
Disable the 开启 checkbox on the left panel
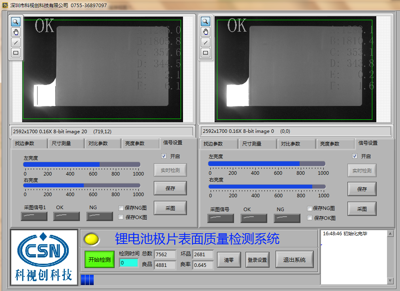point(164,156)
